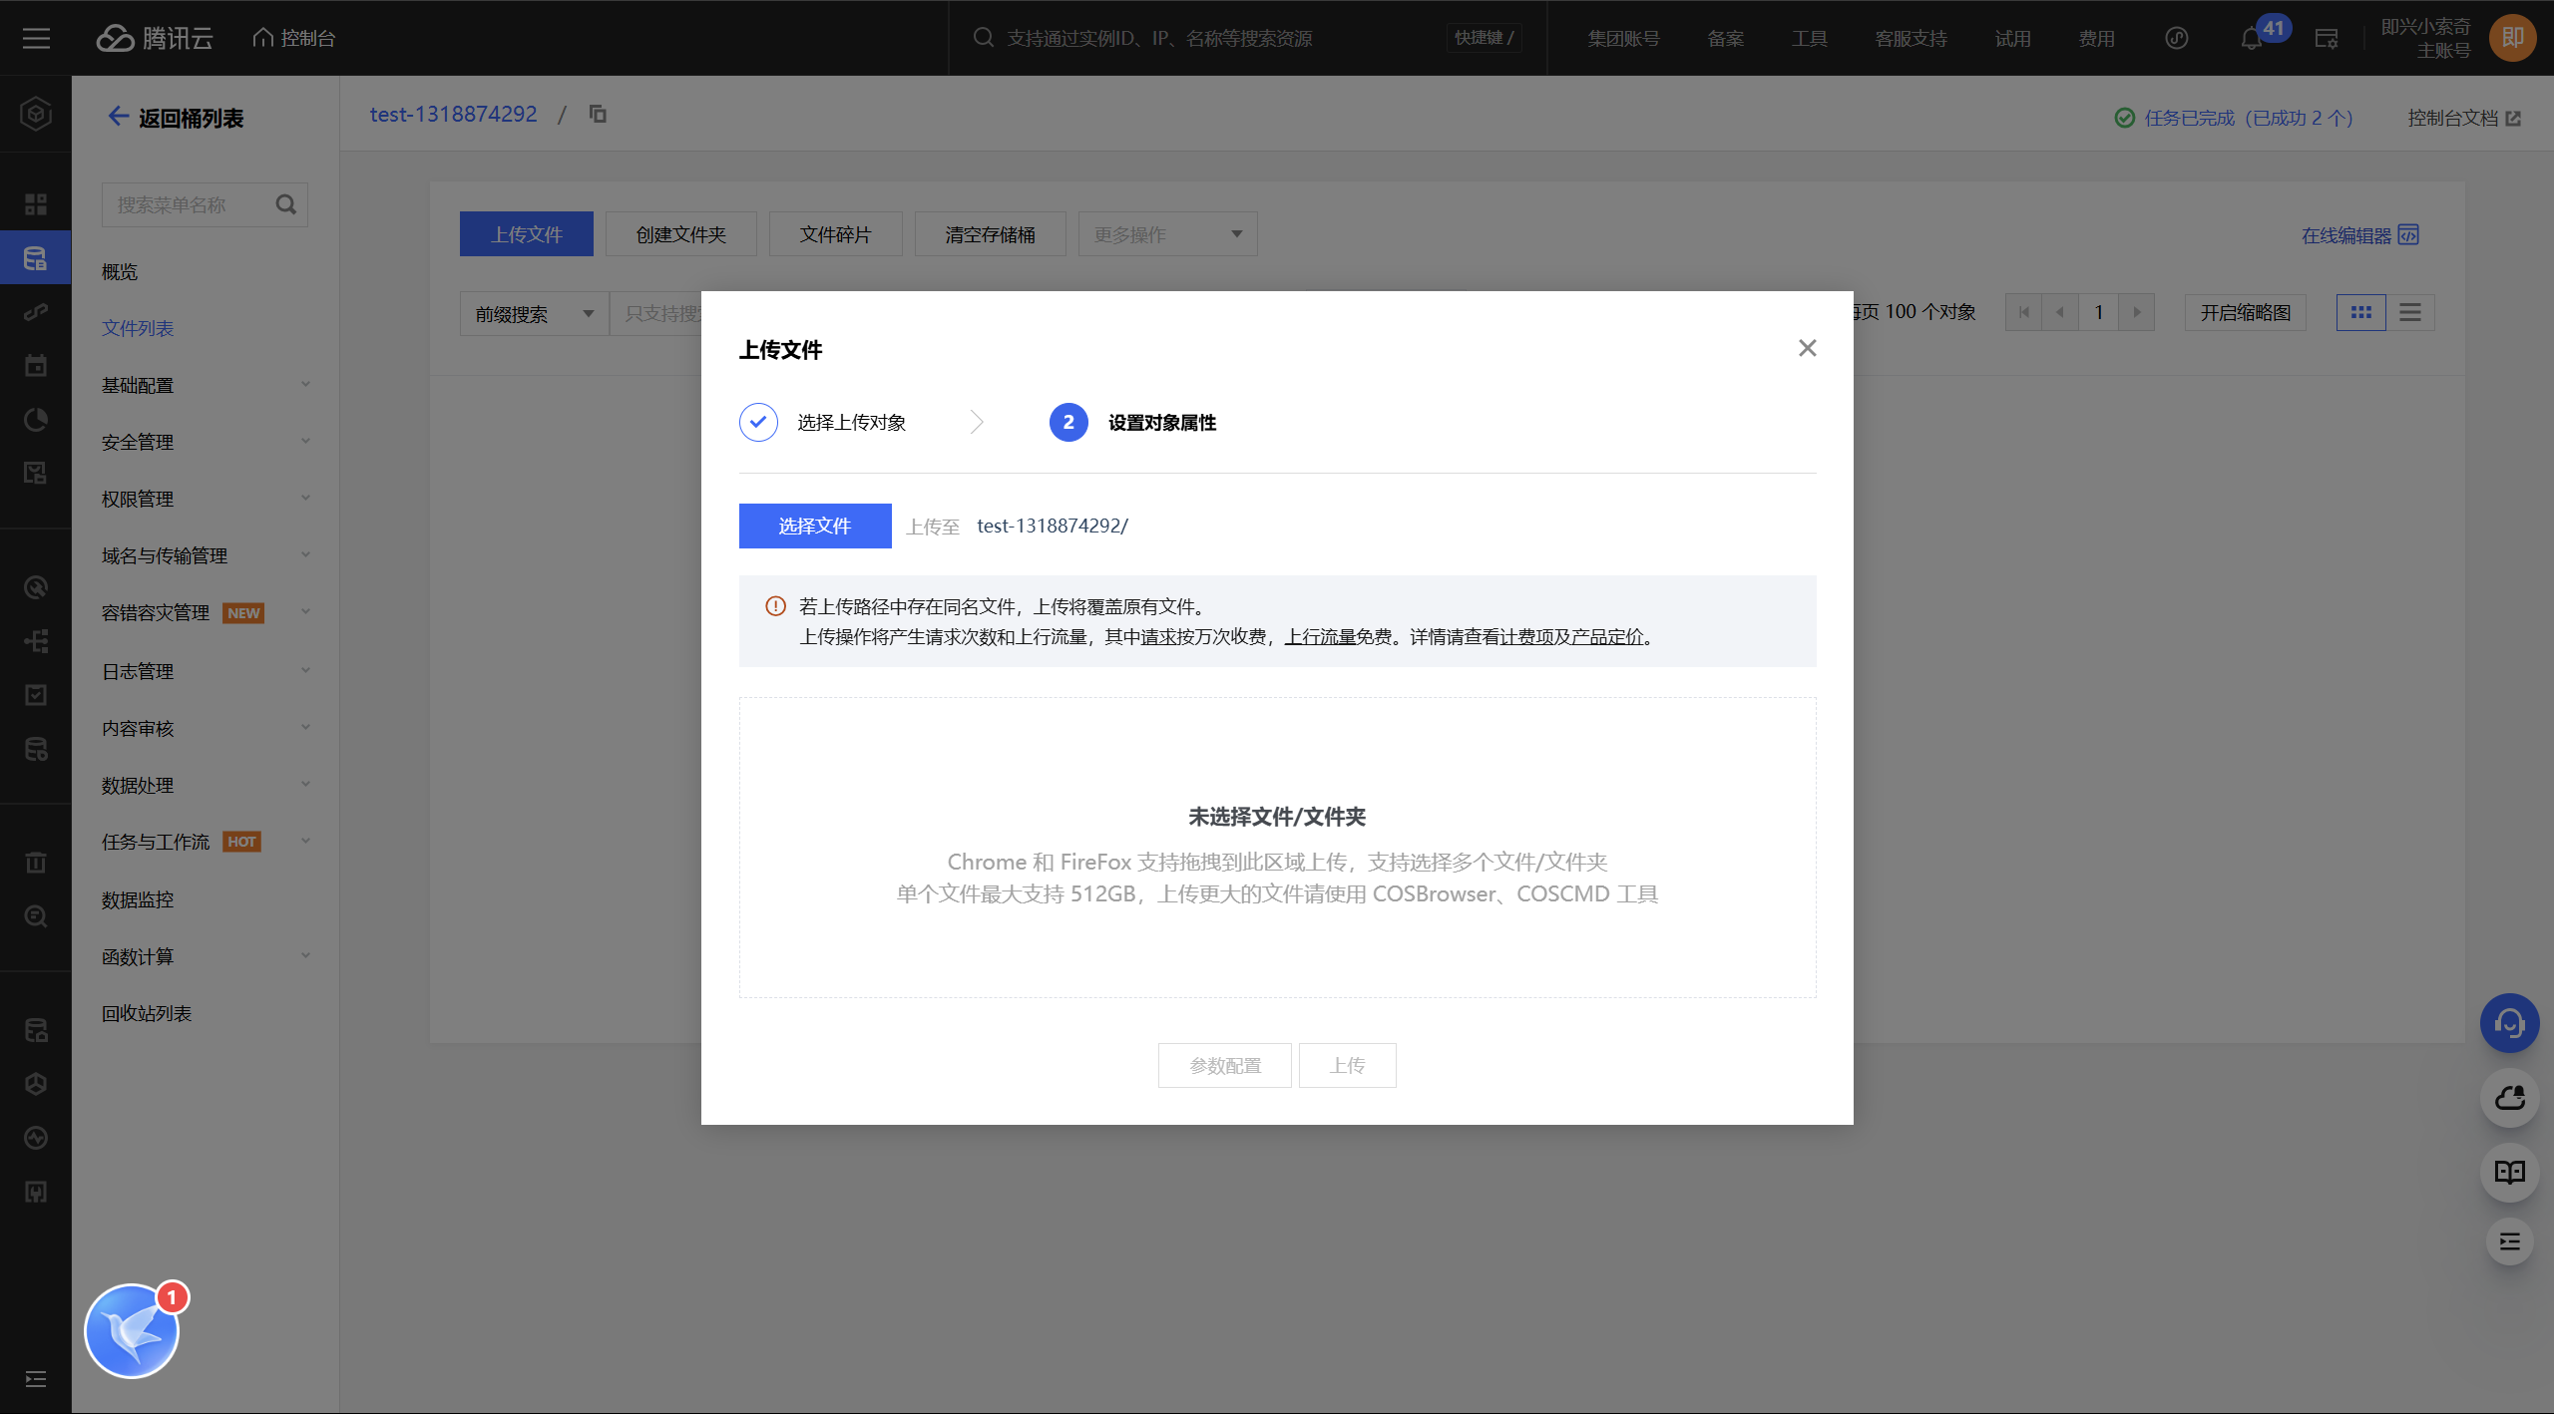Toggle the 开启缩略图 thumbnail button
This screenshot has height=1414, width=2554.
(x=2245, y=312)
